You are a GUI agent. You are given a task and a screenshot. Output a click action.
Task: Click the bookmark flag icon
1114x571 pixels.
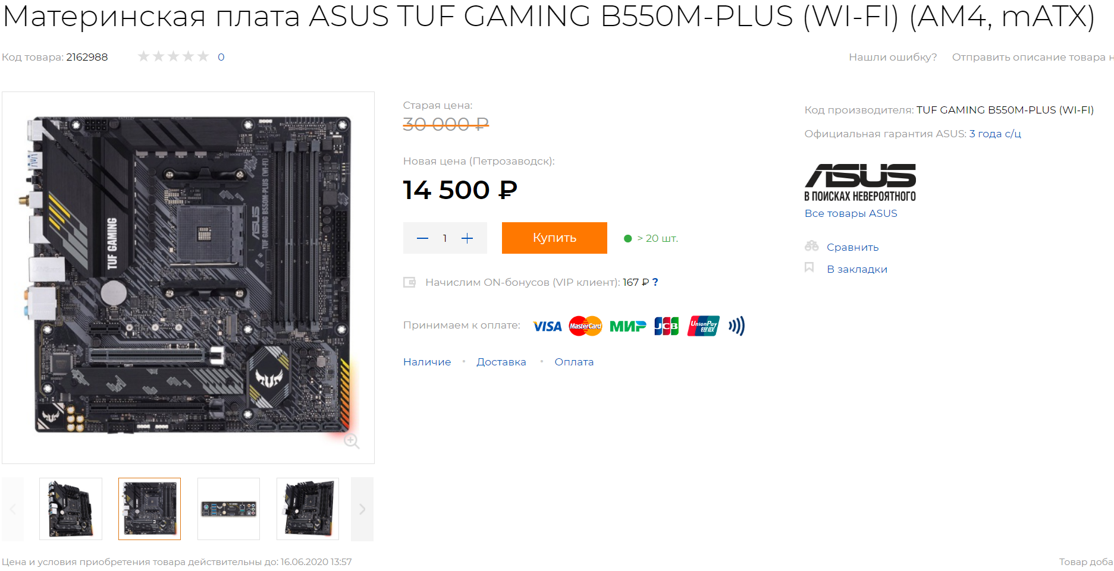(x=809, y=267)
